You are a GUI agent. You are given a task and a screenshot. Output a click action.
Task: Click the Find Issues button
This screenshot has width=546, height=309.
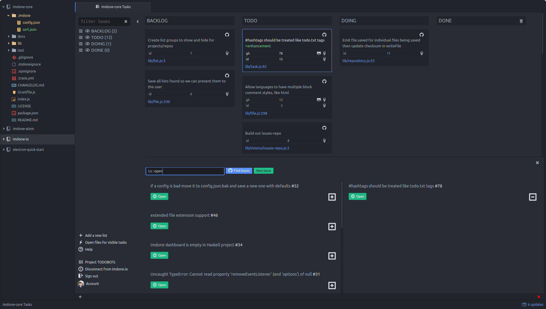pyautogui.click(x=239, y=171)
